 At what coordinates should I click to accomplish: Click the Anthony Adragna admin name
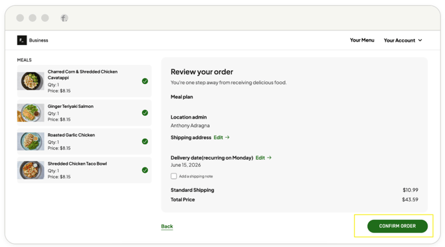pos(190,126)
